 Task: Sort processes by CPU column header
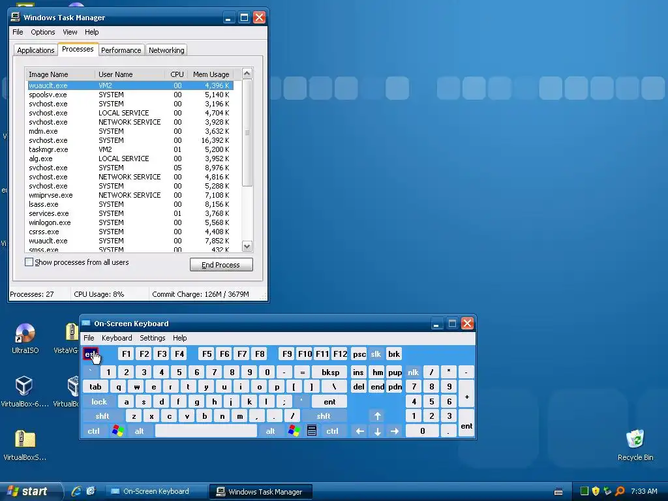point(176,74)
